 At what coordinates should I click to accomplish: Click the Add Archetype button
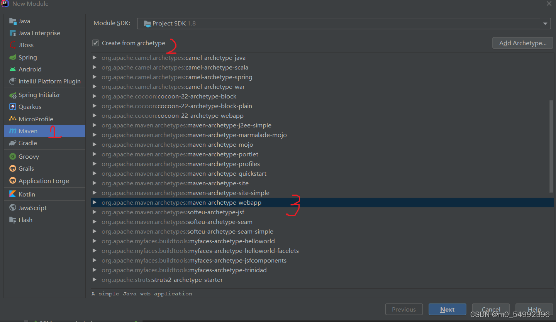pyautogui.click(x=523, y=43)
